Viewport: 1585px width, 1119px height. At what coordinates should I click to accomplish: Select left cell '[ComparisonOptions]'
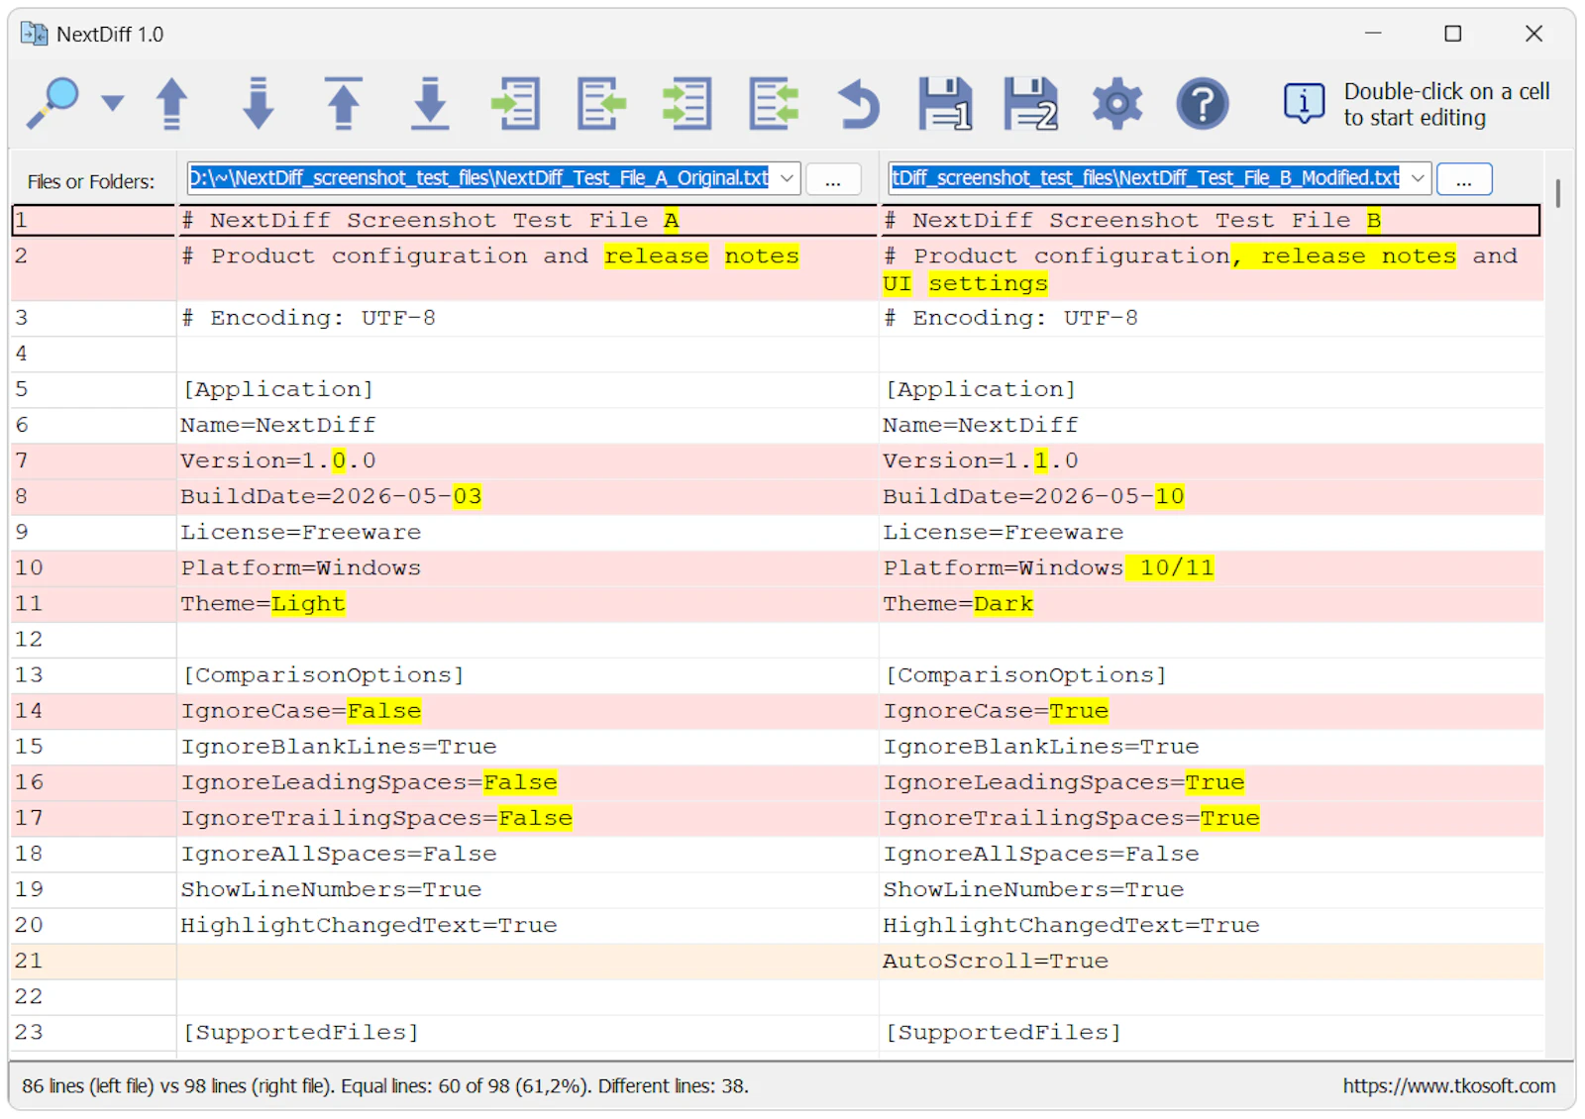pyautogui.click(x=528, y=675)
